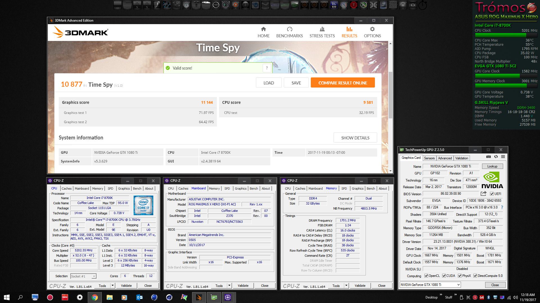Click the 3DMark scrollbar down arrow

click(390, 171)
